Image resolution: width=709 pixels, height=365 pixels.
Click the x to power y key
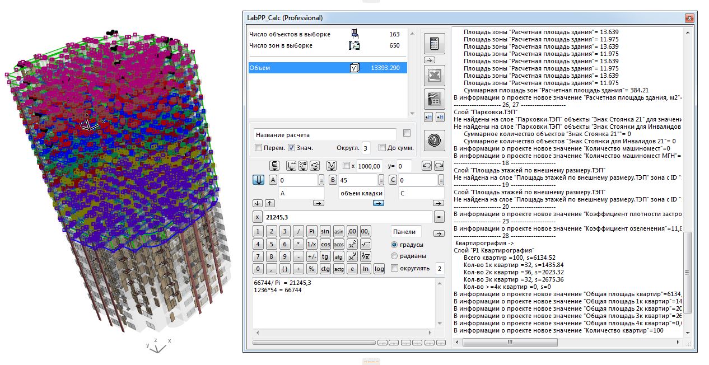click(x=352, y=256)
